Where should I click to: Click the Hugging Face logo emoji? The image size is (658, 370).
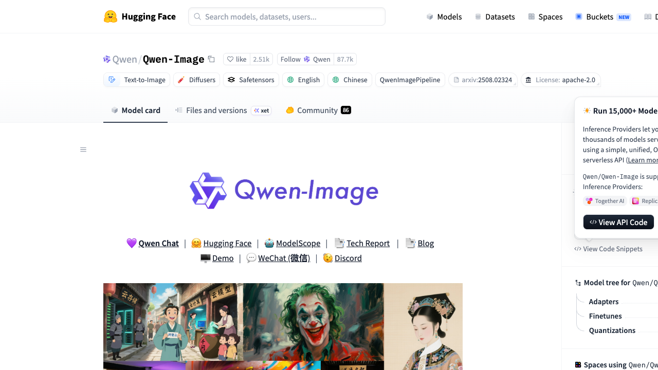pos(111,16)
